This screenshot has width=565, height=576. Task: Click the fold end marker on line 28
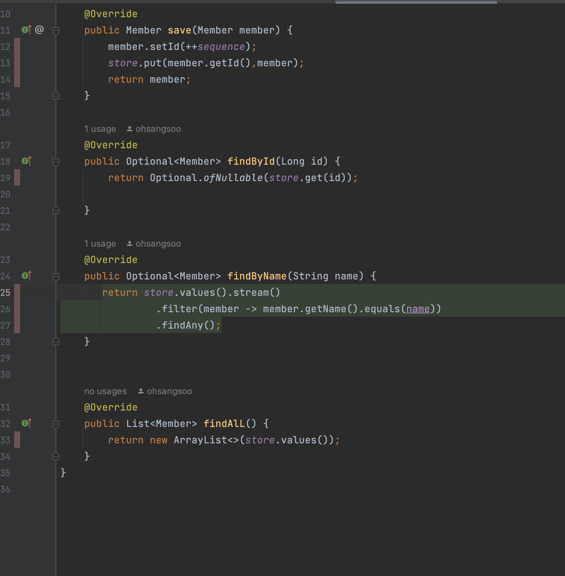[x=56, y=341]
